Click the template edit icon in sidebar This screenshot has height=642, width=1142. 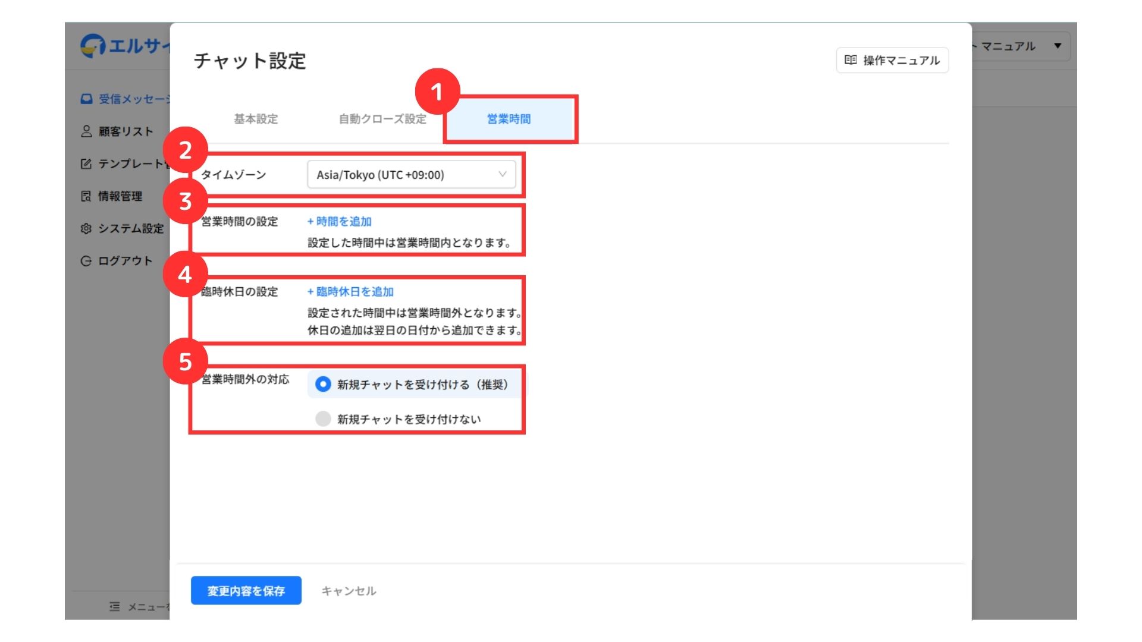coord(86,163)
